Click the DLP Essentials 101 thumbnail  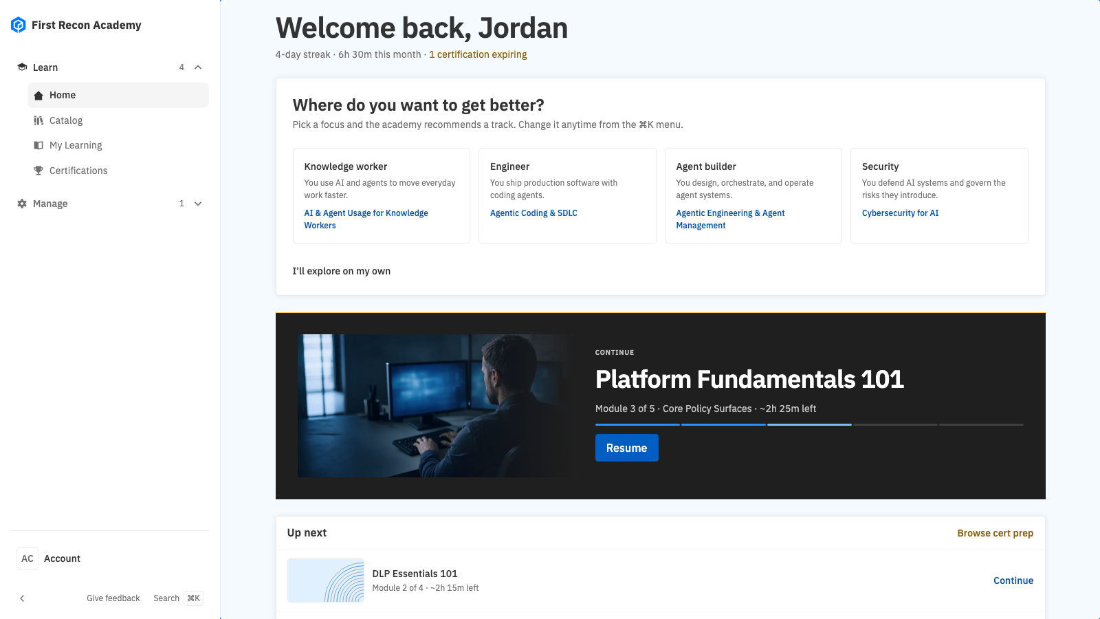pos(326,580)
